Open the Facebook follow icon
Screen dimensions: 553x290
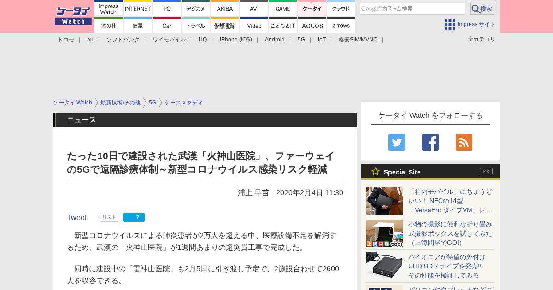[x=430, y=142]
